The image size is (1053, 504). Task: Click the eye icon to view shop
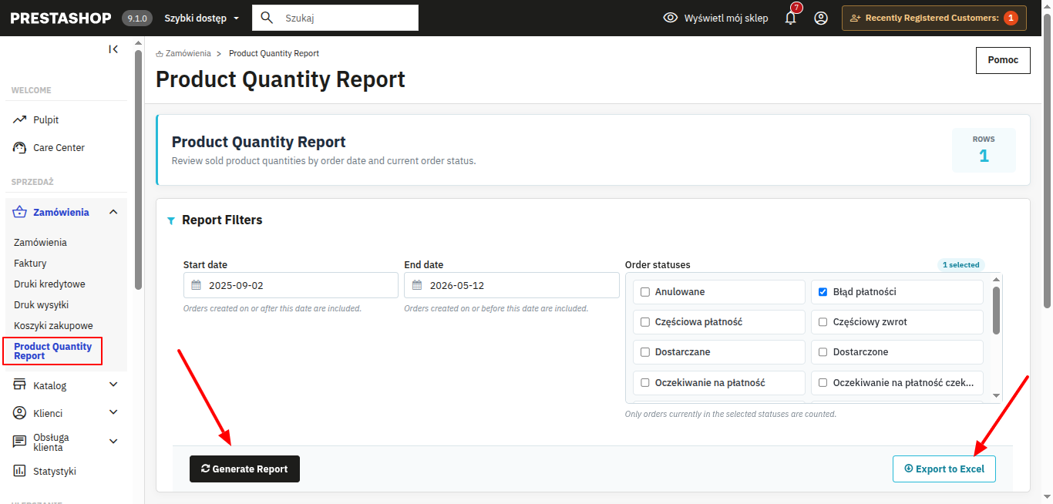coord(671,18)
